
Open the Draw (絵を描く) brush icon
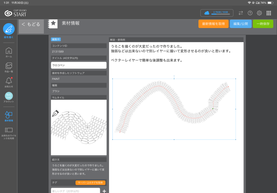[9, 29]
